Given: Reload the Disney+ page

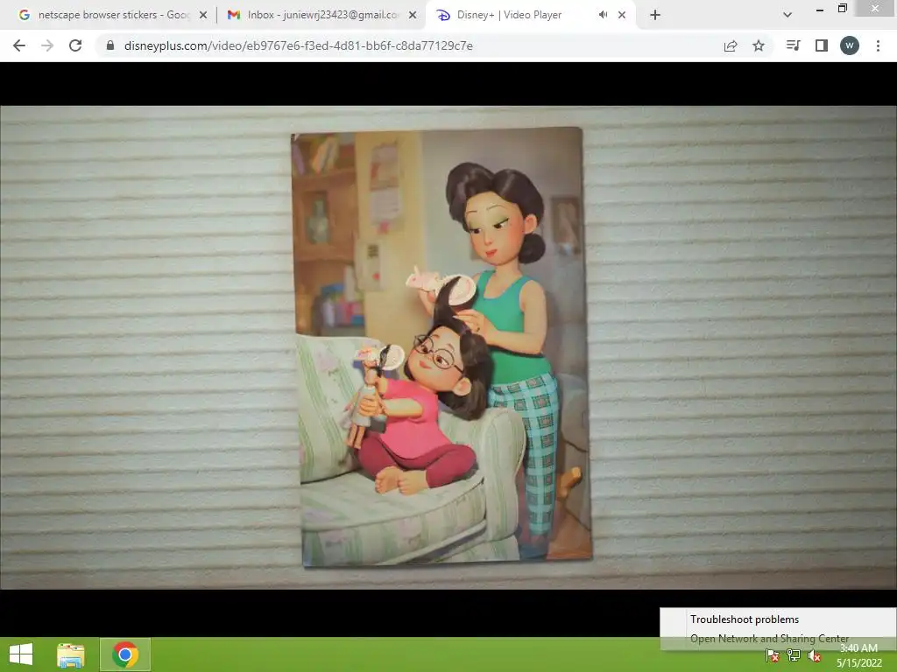Looking at the screenshot, I should (x=75, y=45).
